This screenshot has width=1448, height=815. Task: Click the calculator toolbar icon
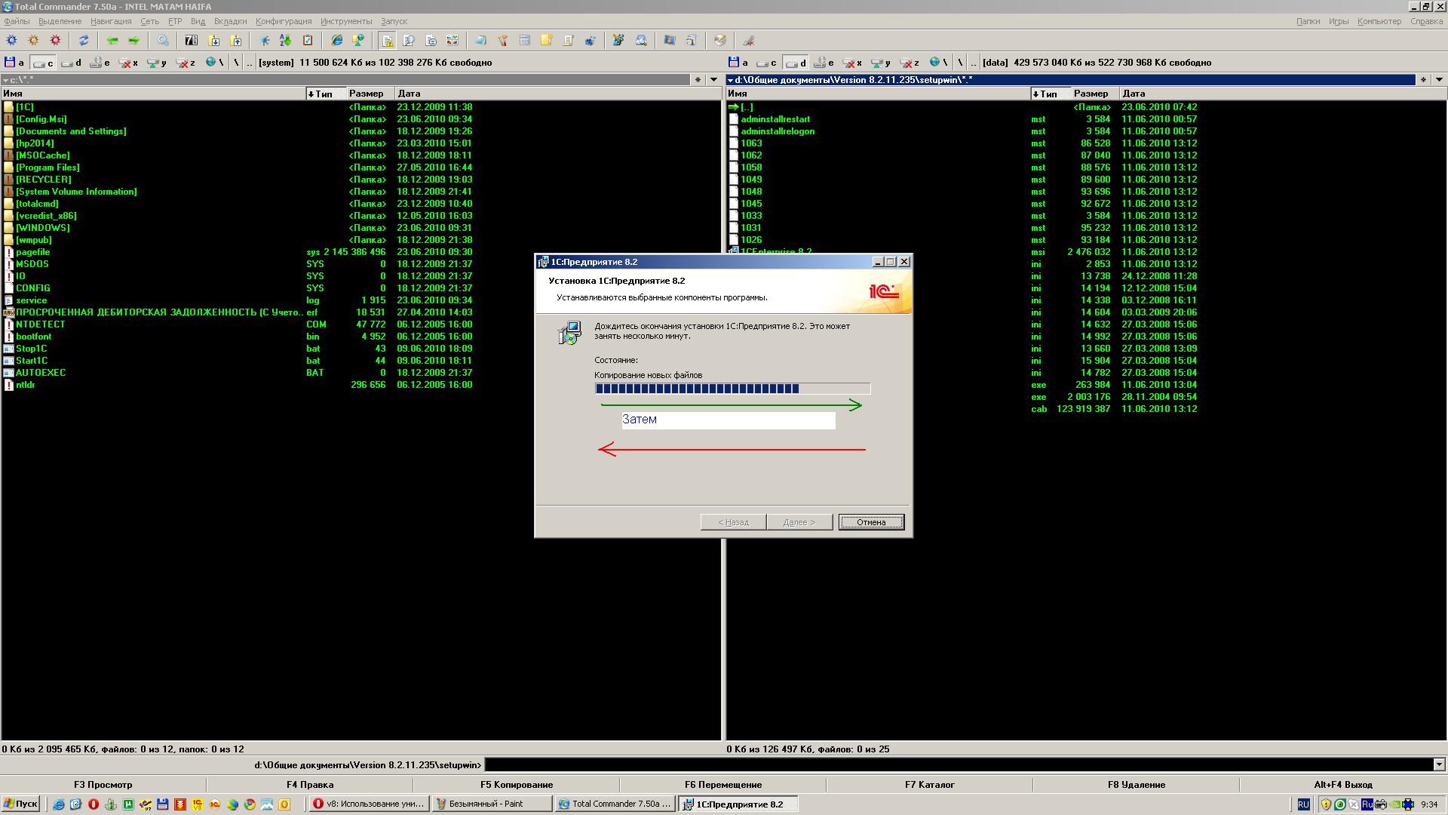524,41
